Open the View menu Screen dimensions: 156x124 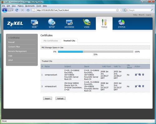tap(14, 6)
